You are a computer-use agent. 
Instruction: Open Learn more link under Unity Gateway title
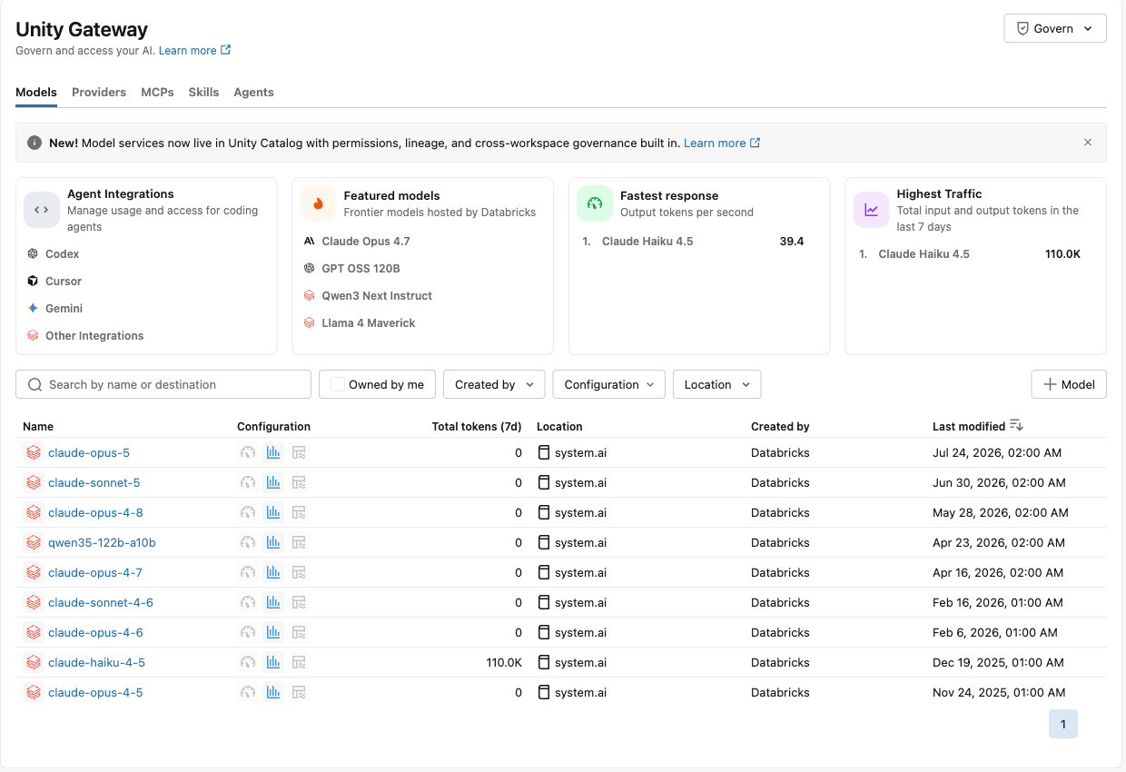(194, 51)
